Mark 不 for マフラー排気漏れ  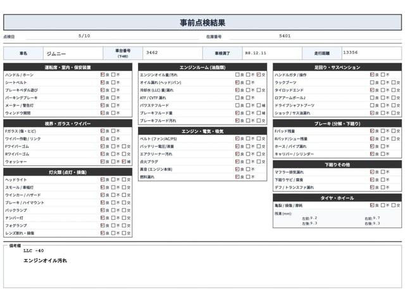coord(383,172)
